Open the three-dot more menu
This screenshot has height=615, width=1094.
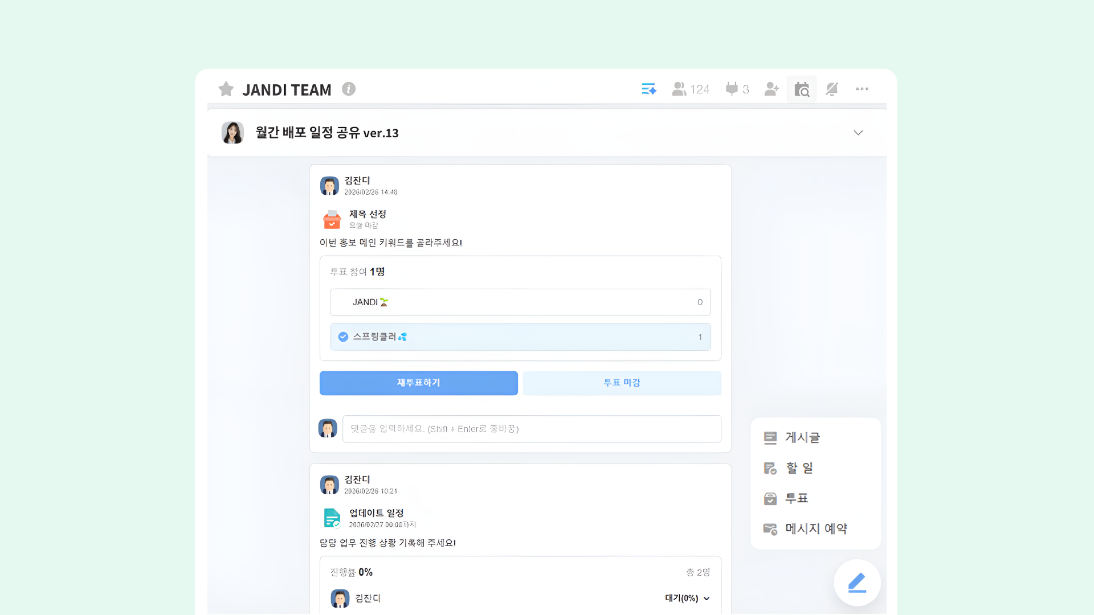point(862,89)
